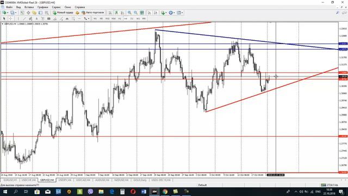This screenshot has width=348, height=196.
Task: Open the Profiles toolbar icon
Action: pos(12,13)
